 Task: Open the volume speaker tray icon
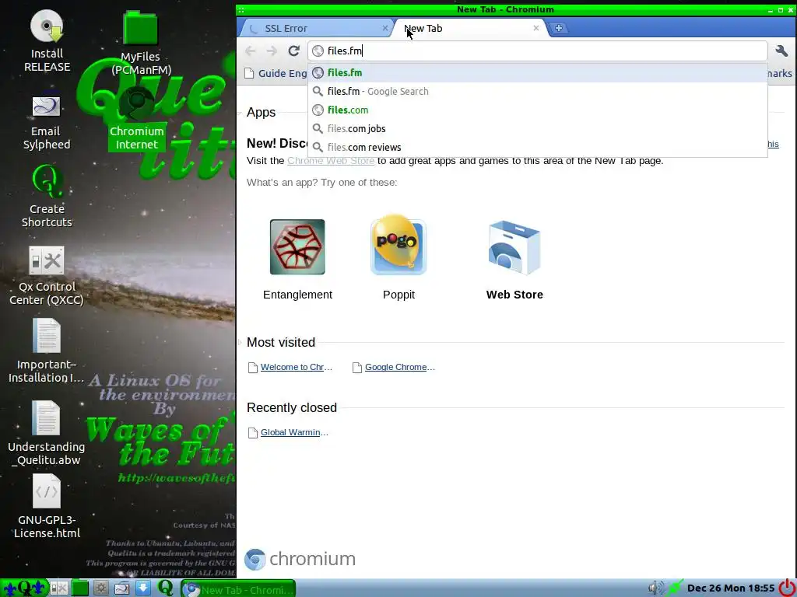(x=655, y=588)
